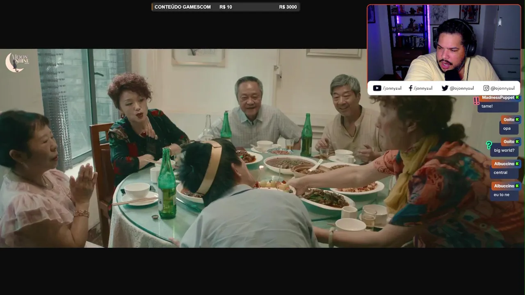The height and width of the screenshot is (295, 525).
Task: Open the Twitter handle @ojonnyzul
Action: coord(462,88)
